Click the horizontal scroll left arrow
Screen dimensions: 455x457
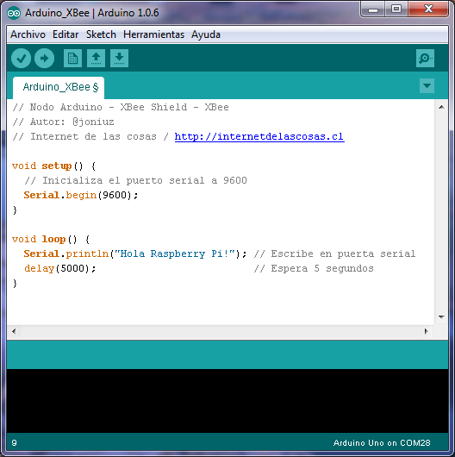click(x=14, y=331)
